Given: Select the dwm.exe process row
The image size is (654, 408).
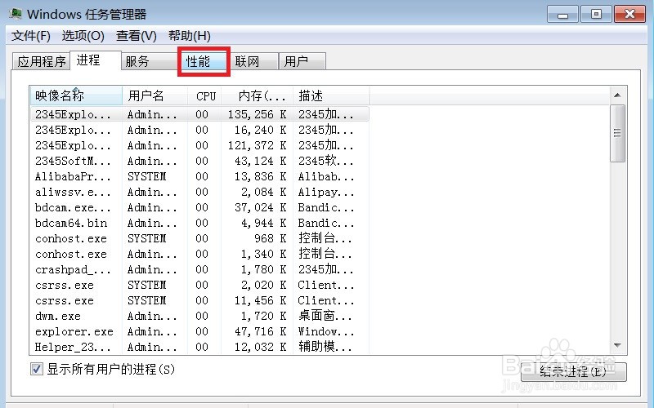Looking at the screenshot, I should (199, 316).
